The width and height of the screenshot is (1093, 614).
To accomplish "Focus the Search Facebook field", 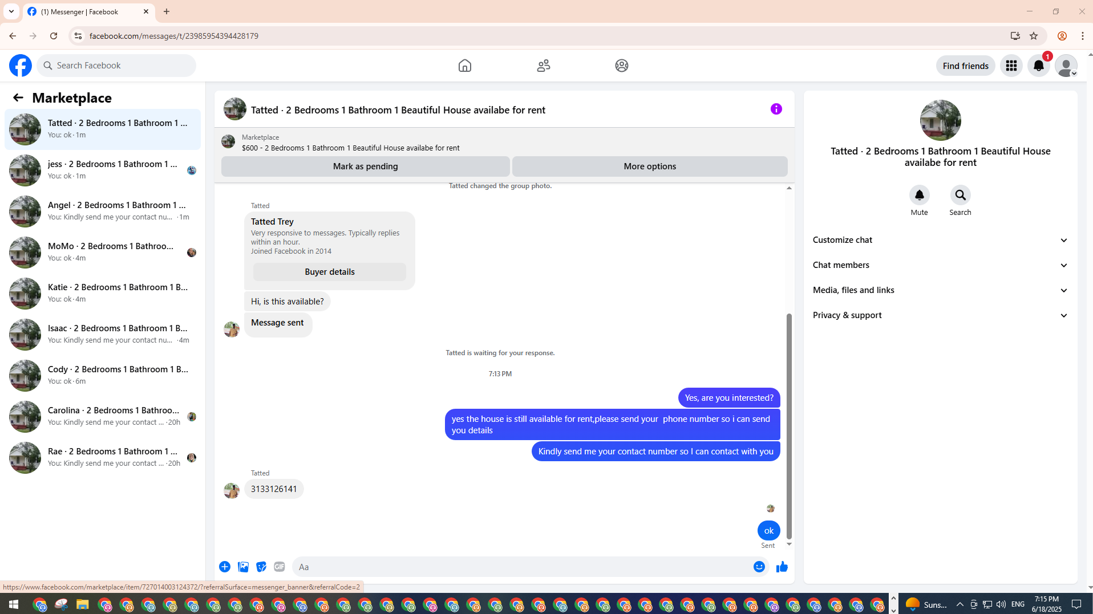I will 116,66.
